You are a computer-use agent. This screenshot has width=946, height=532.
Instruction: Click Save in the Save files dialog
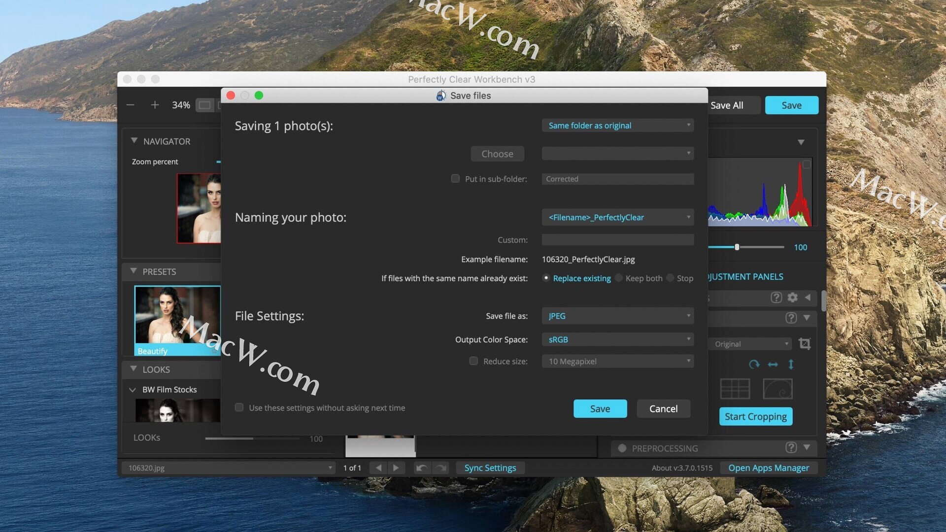point(600,408)
